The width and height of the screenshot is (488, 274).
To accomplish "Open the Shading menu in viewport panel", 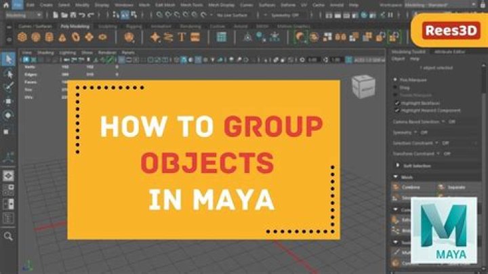I will click(x=45, y=53).
